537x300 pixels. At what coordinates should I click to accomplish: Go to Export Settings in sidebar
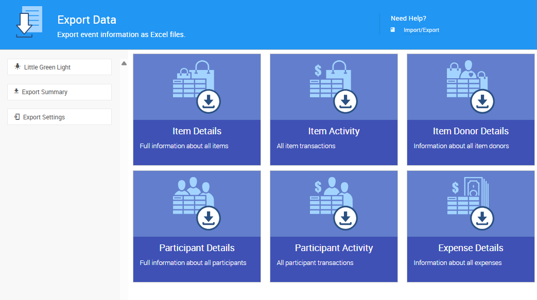pos(59,117)
